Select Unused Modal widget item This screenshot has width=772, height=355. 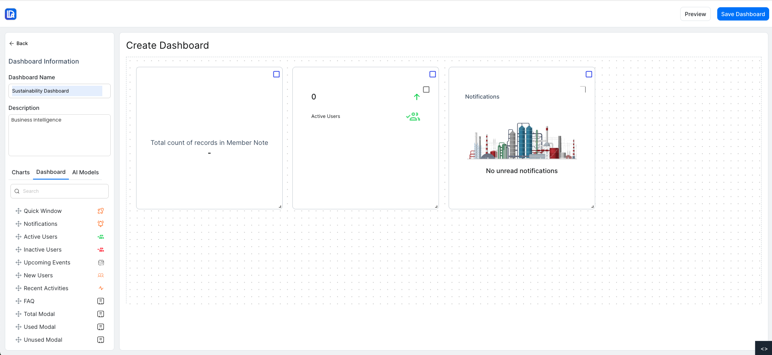pyautogui.click(x=60, y=340)
